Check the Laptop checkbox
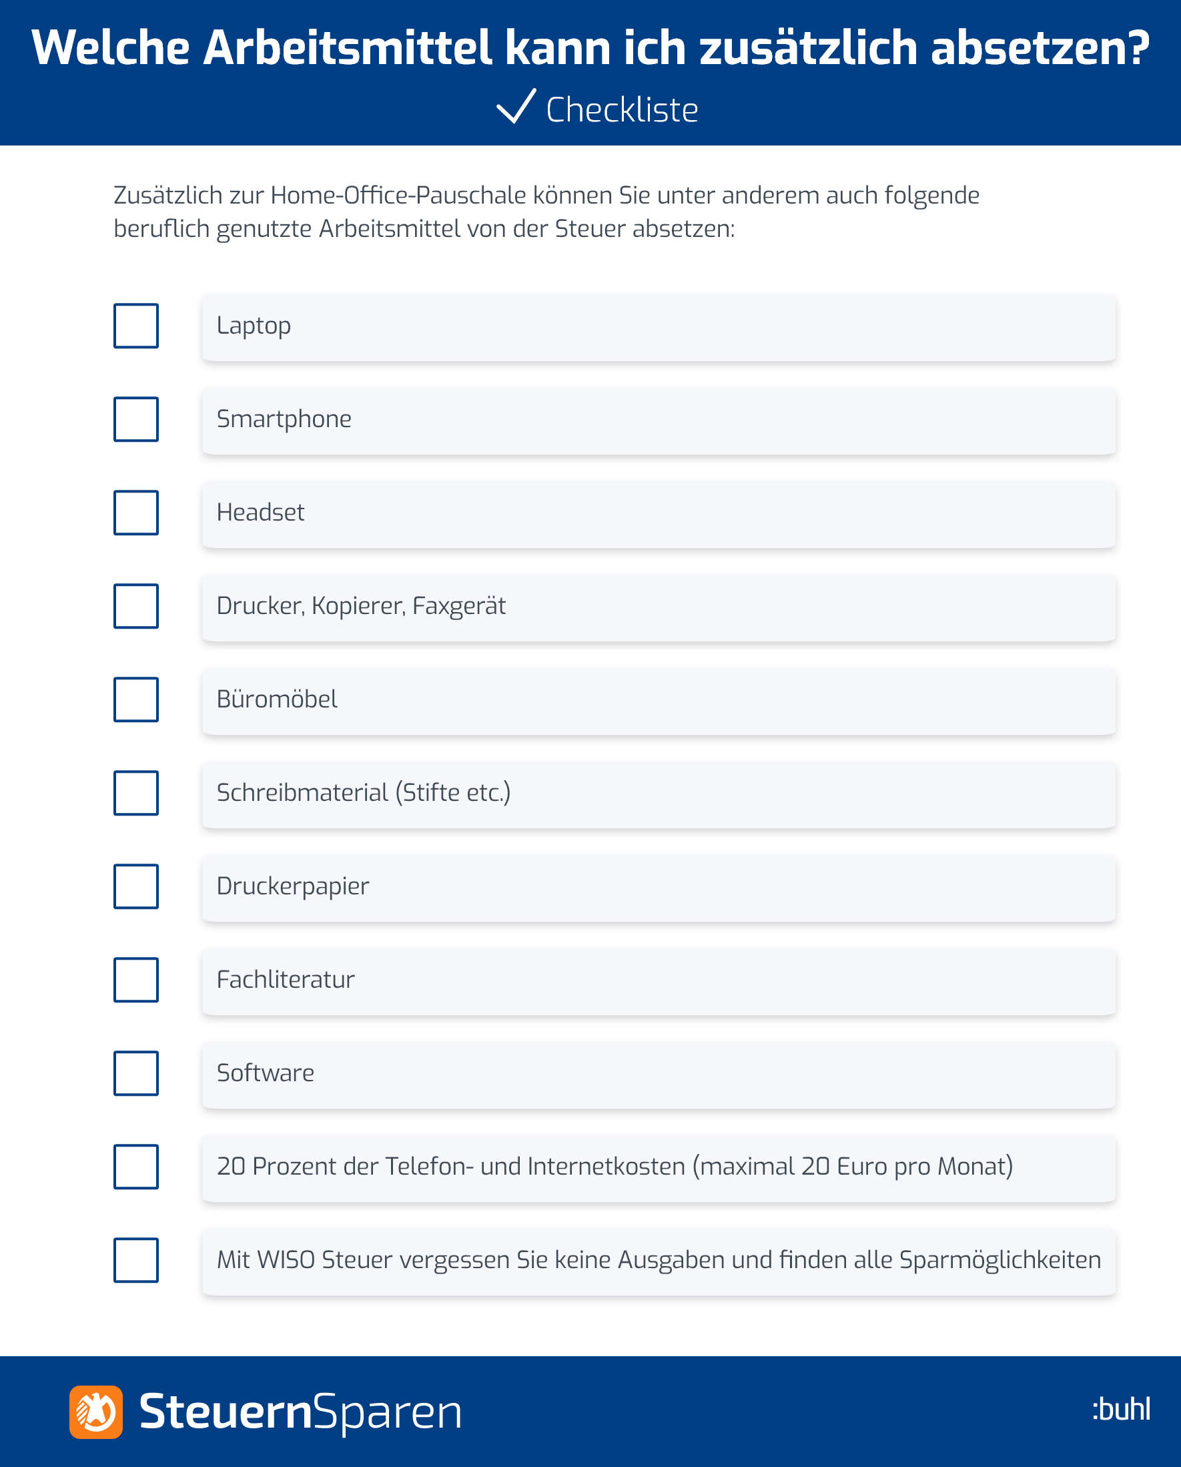 tap(136, 326)
